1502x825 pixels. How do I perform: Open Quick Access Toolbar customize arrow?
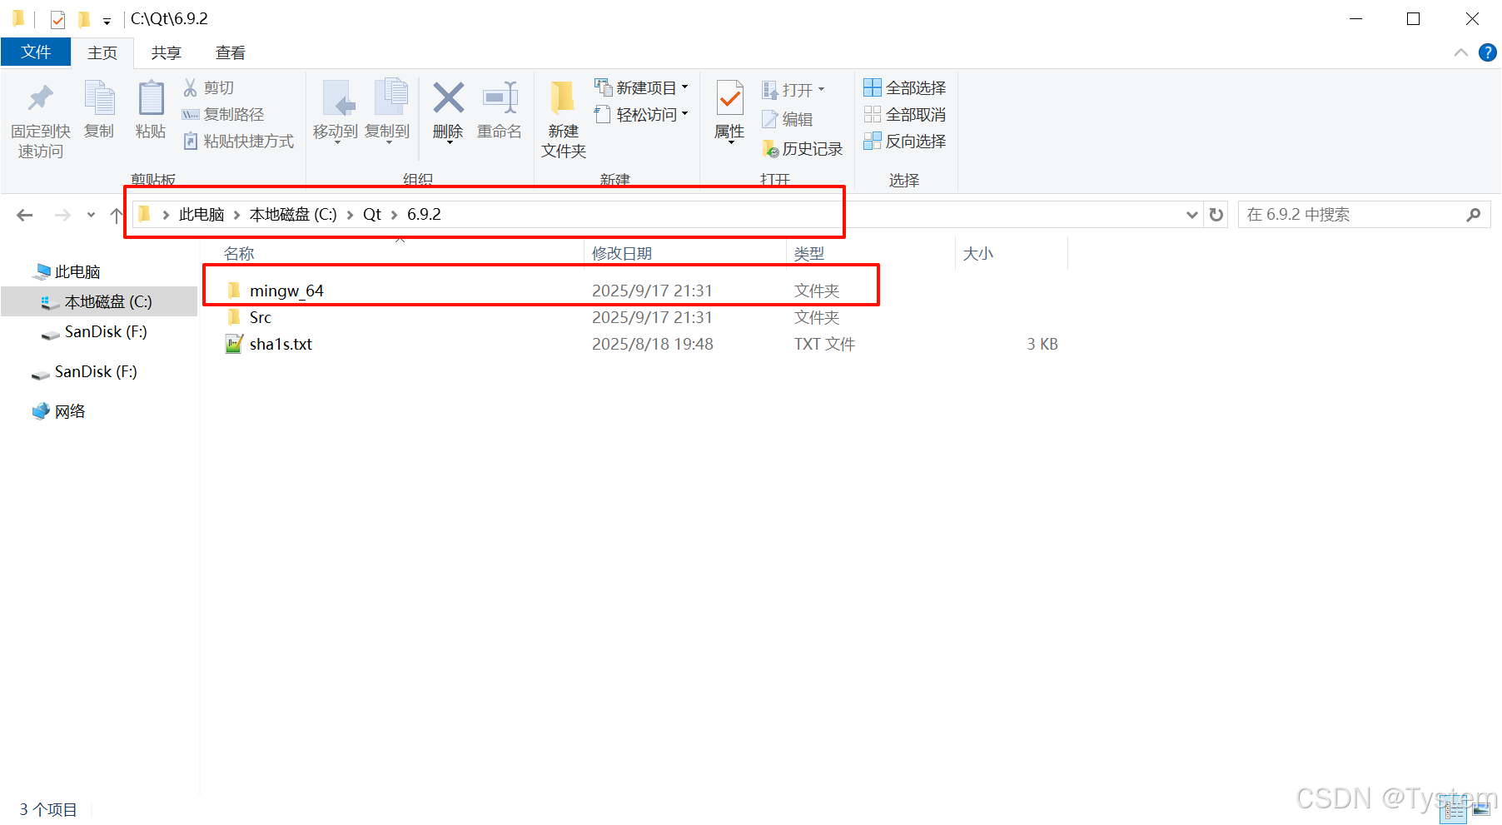(x=107, y=20)
